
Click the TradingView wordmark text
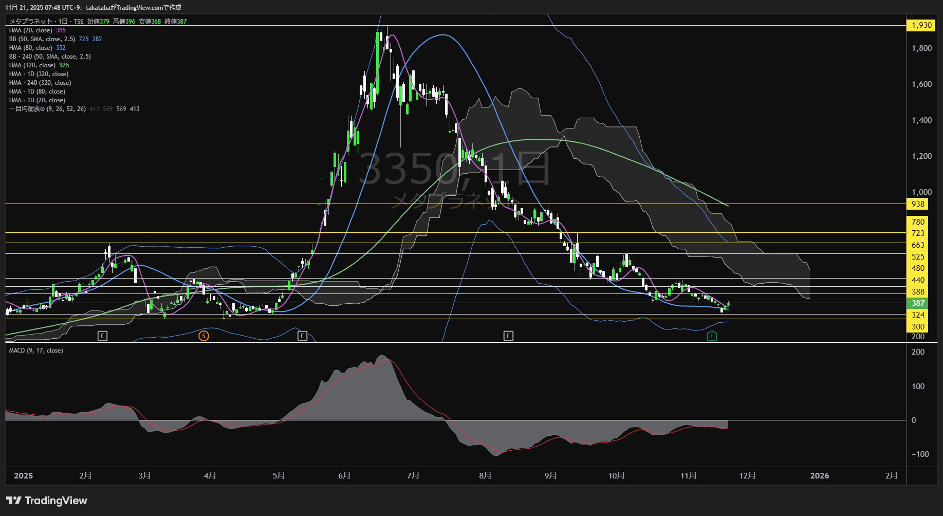coord(56,501)
